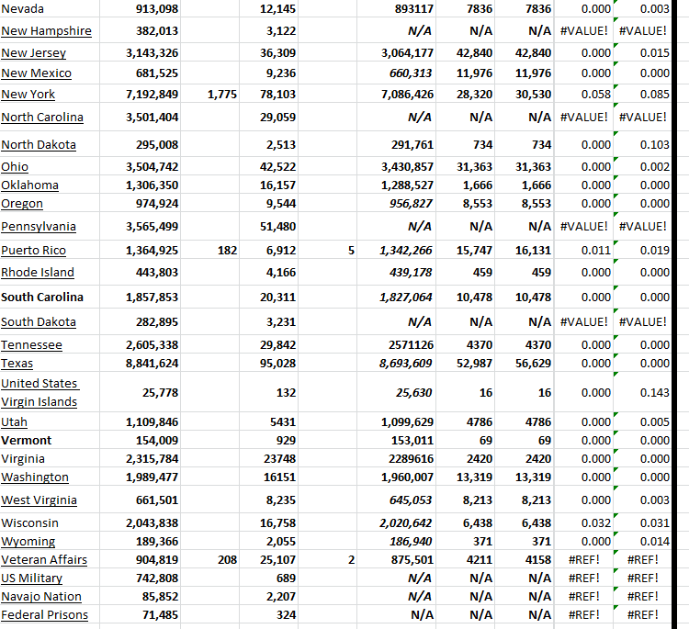
Task: Follow the South Dakota link
Action: (39, 321)
